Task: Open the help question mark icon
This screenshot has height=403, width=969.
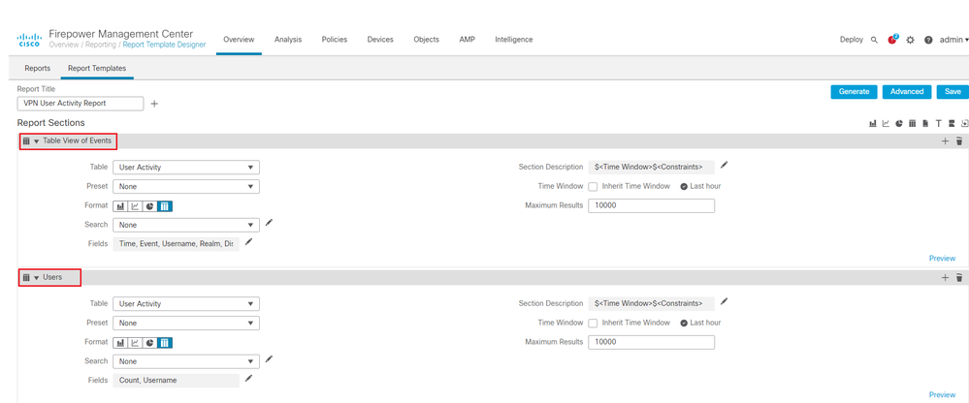Action: 928,40
